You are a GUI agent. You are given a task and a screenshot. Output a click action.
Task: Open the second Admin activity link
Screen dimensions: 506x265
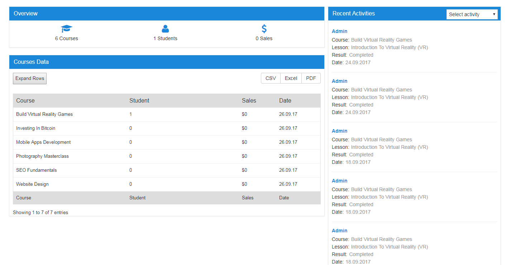coord(339,81)
